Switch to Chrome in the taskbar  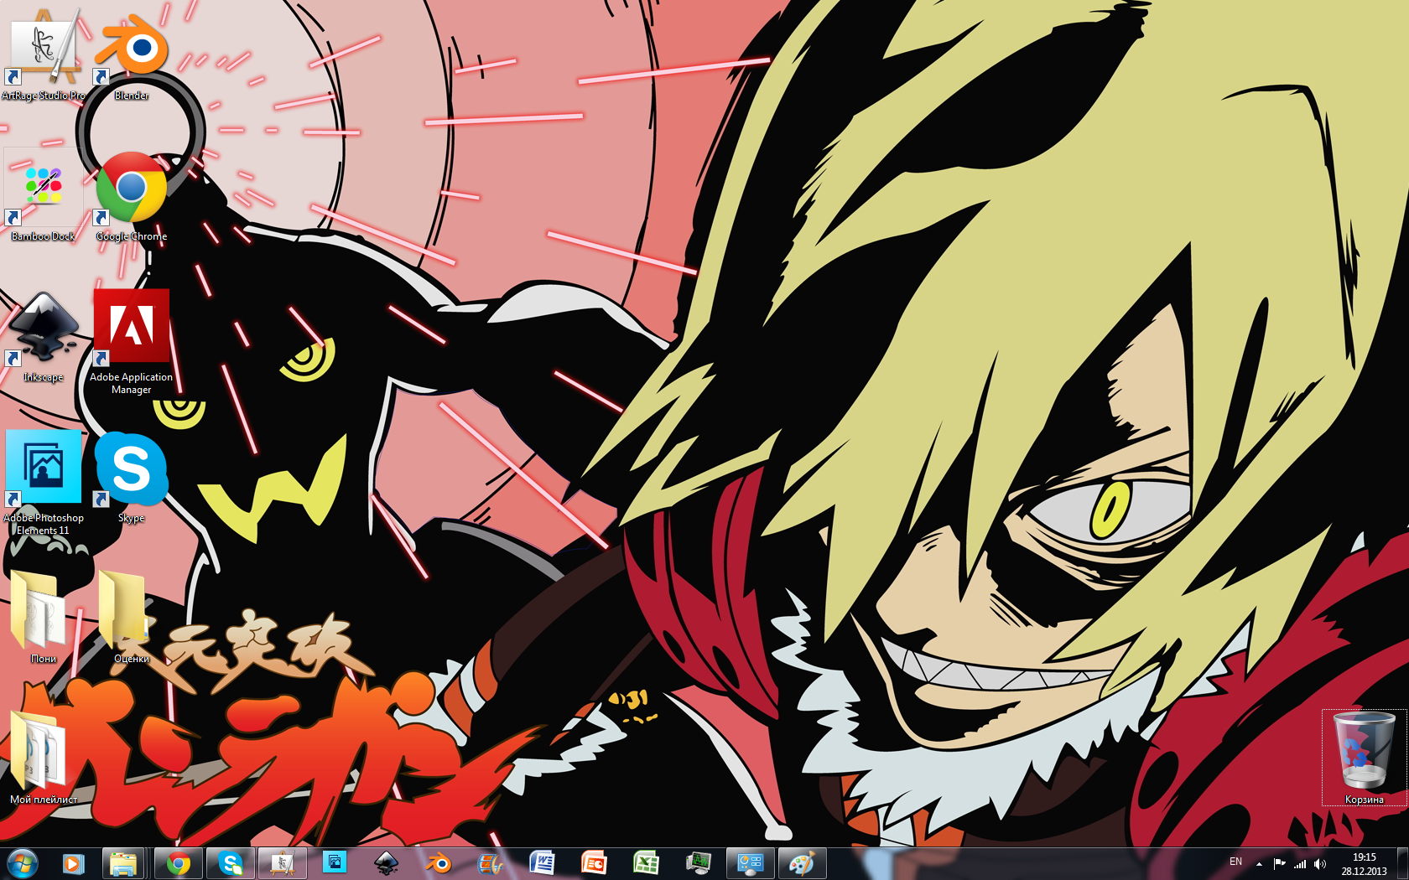pos(178,863)
